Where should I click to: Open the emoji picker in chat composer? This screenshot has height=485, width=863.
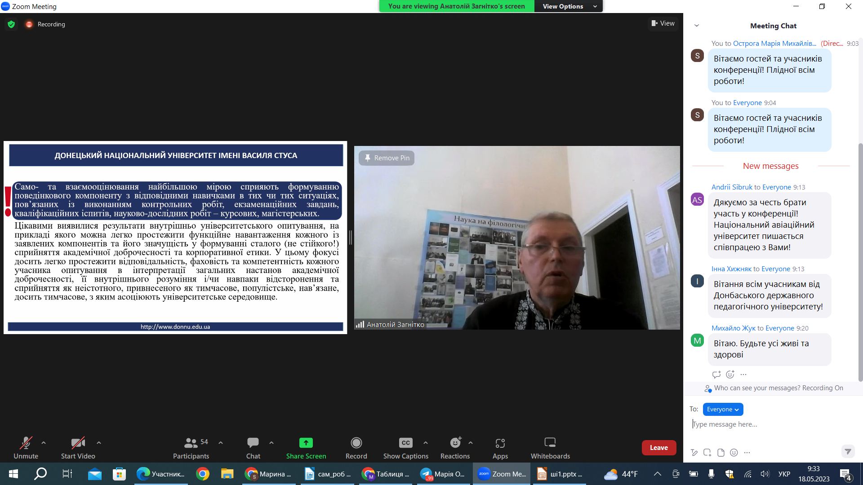point(734,453)
